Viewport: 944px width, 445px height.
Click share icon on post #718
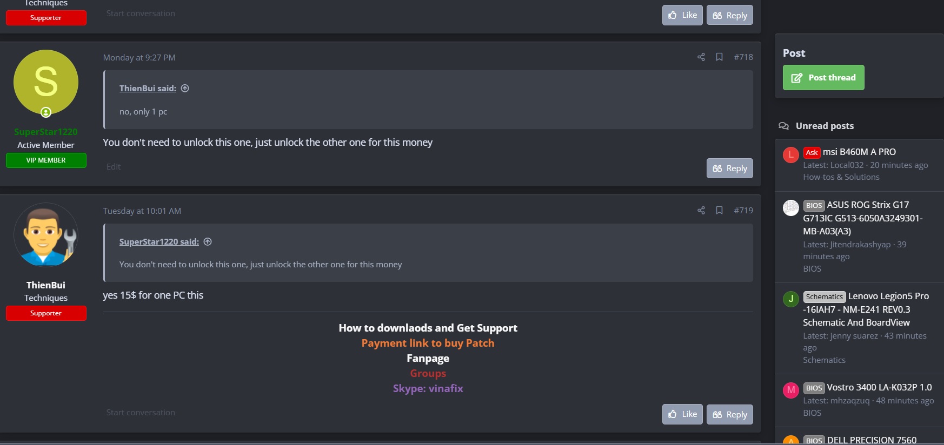[x=701, y=57]
